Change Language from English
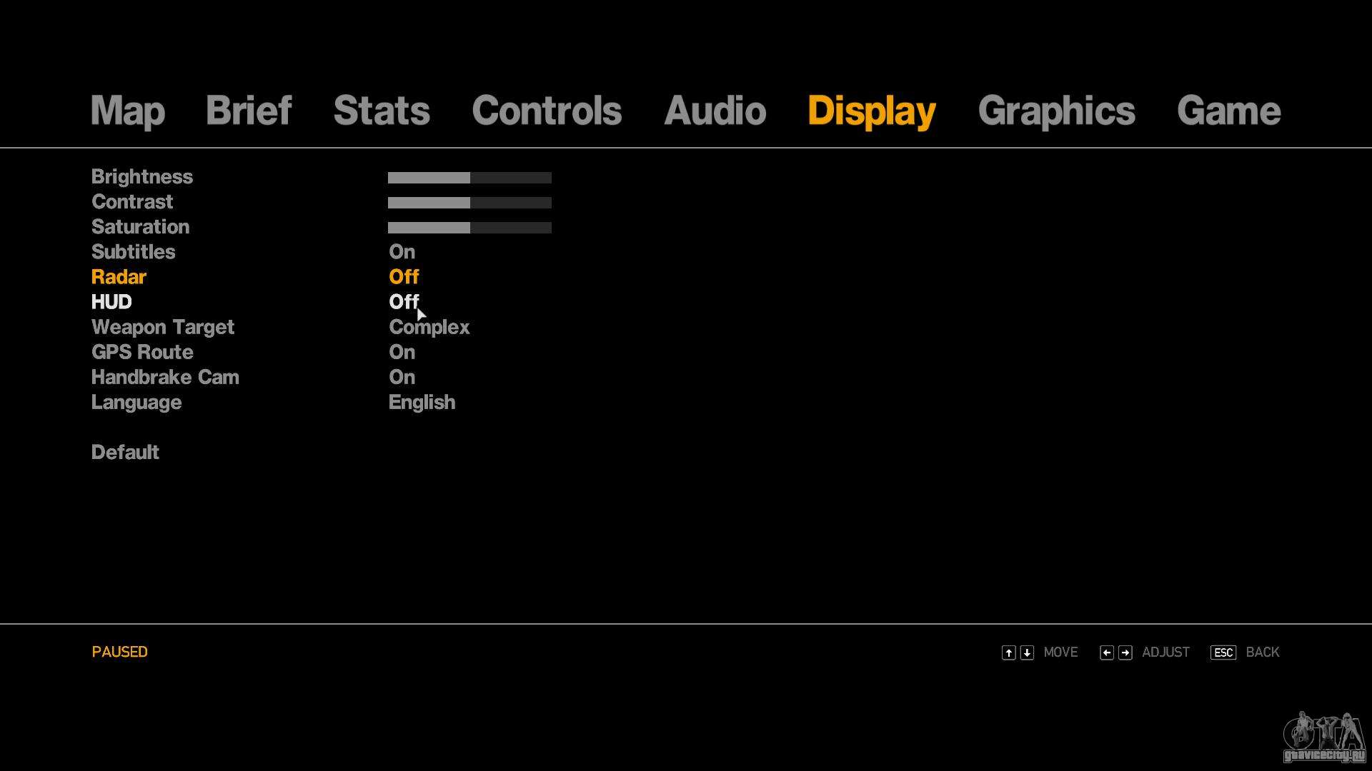The height and width of the screenshot is (771, 1372). coord(421,402)
